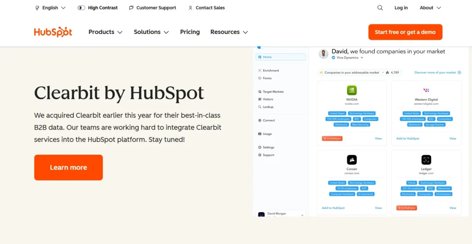472x244 pixels.
Task: Click the France tag on the Ledger card
Action: pyautogui.click(x=411, y=183)
